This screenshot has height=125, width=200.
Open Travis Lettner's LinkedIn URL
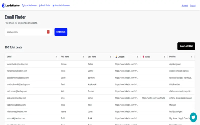pyautogui.click(x=127, y=71)
